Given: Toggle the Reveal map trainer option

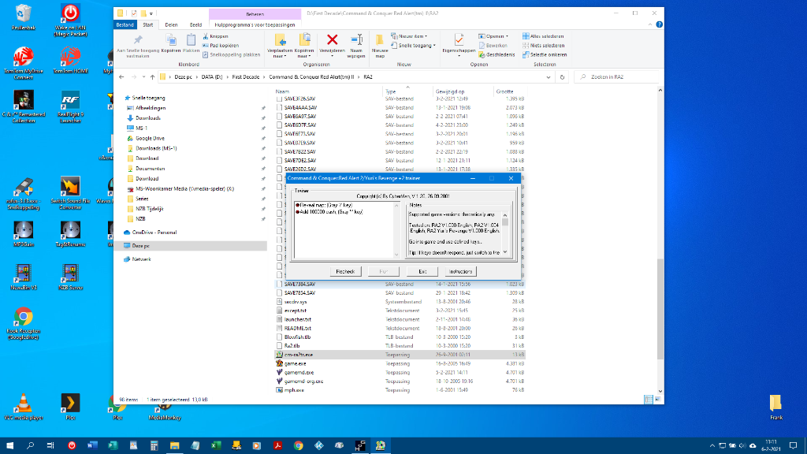Looking at the screenshot, I should (324, 205).
